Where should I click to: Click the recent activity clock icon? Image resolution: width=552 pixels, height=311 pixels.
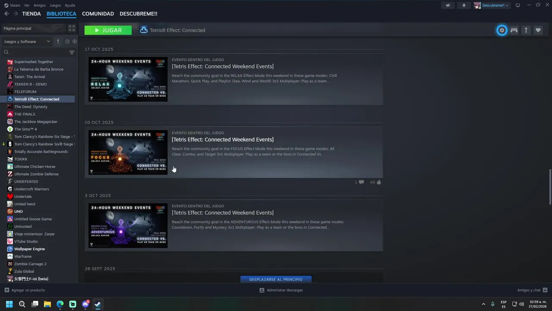[x=67, y=41]
